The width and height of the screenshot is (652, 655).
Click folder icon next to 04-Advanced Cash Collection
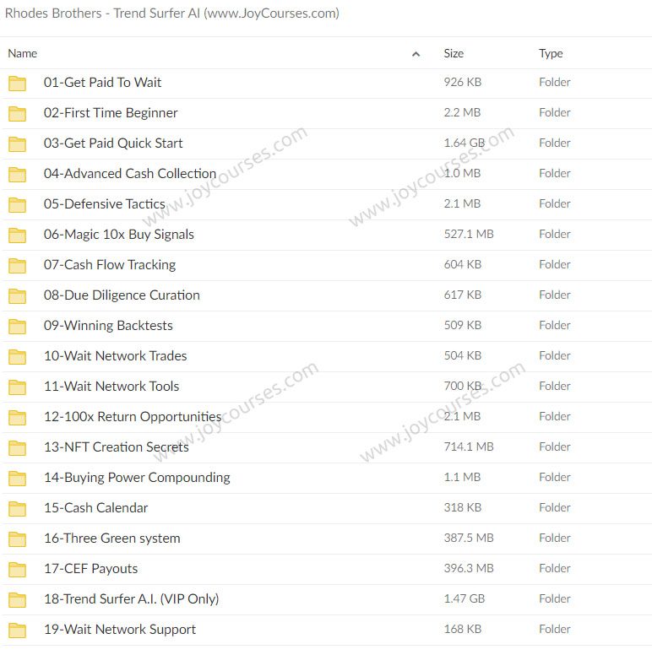point(17,175)
